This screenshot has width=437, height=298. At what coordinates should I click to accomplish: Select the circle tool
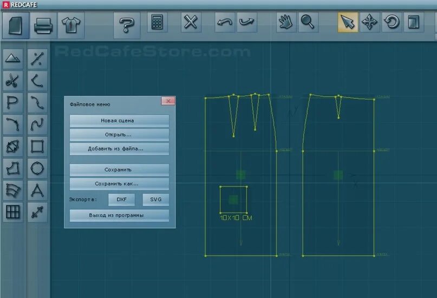point(37,168)
